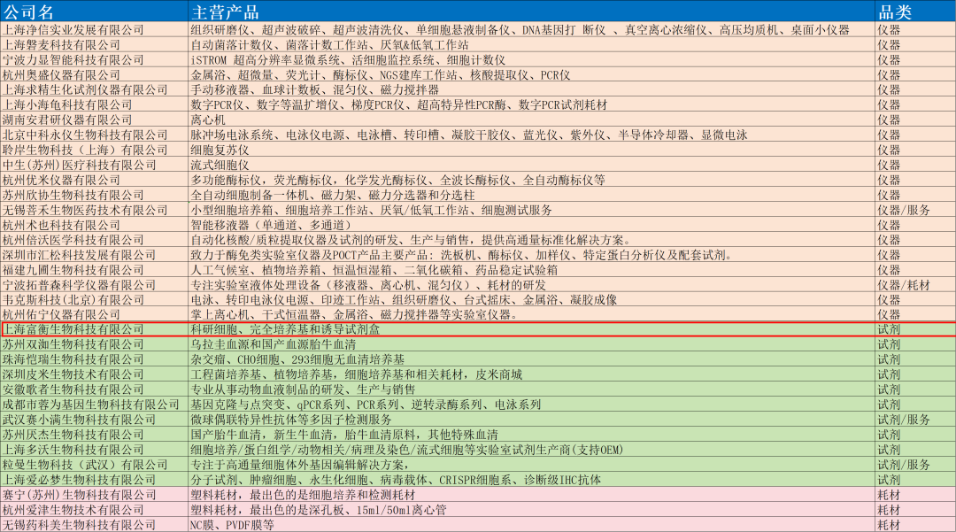This screenshot has width=956, height=532.
Task: Select cell 上海净信实业发展有限公司
Action: point(94,30)
